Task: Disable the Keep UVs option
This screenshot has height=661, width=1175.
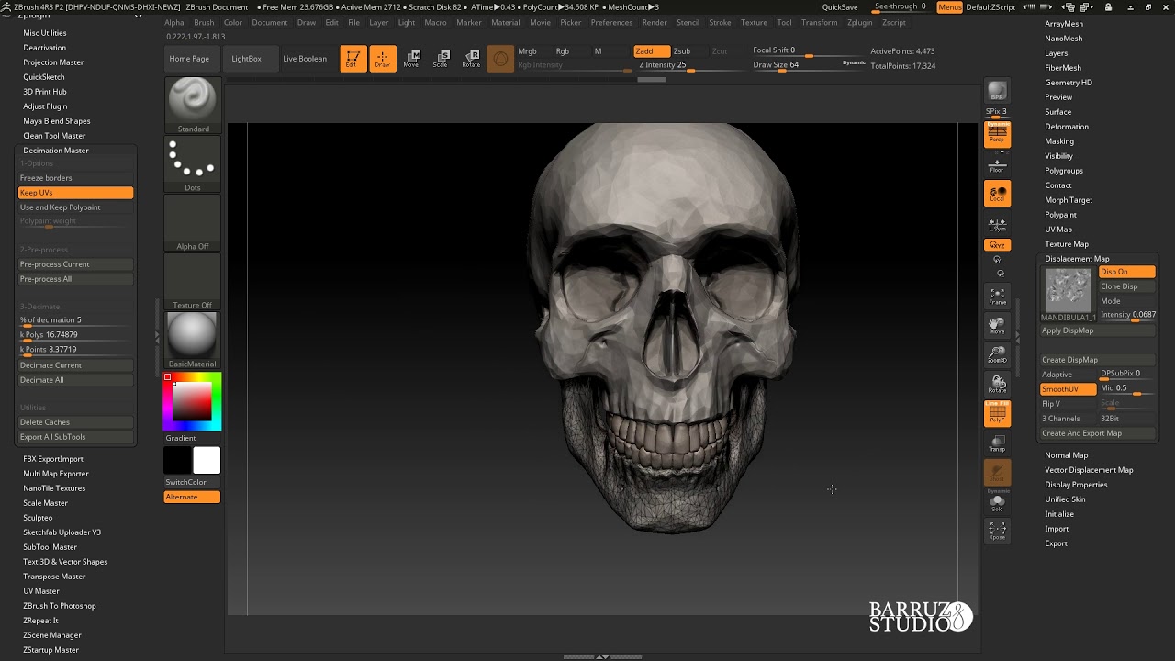Action: [x=75, y=193]
